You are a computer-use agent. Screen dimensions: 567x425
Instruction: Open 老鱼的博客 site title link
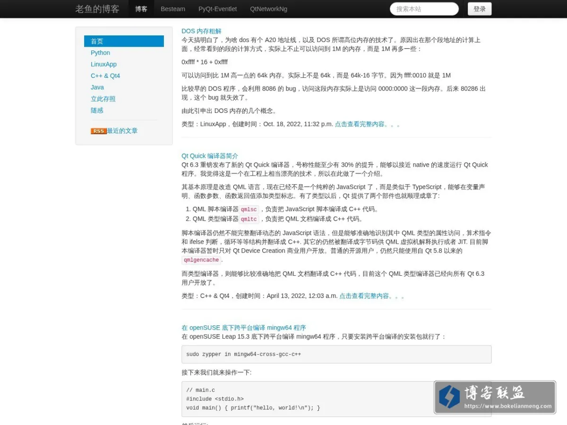pos(97,9)
